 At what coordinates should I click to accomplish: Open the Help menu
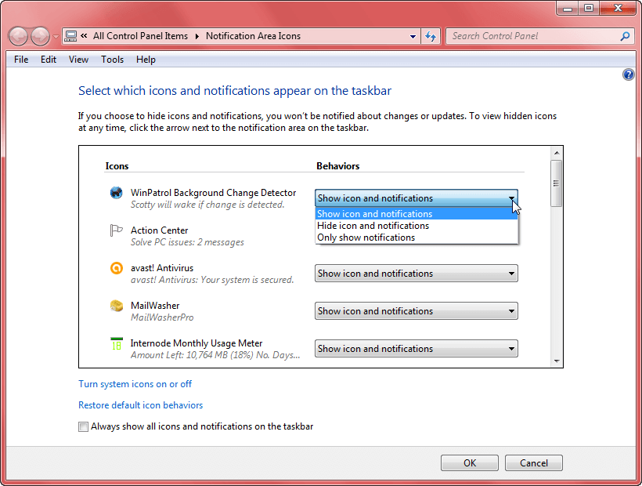146,60
